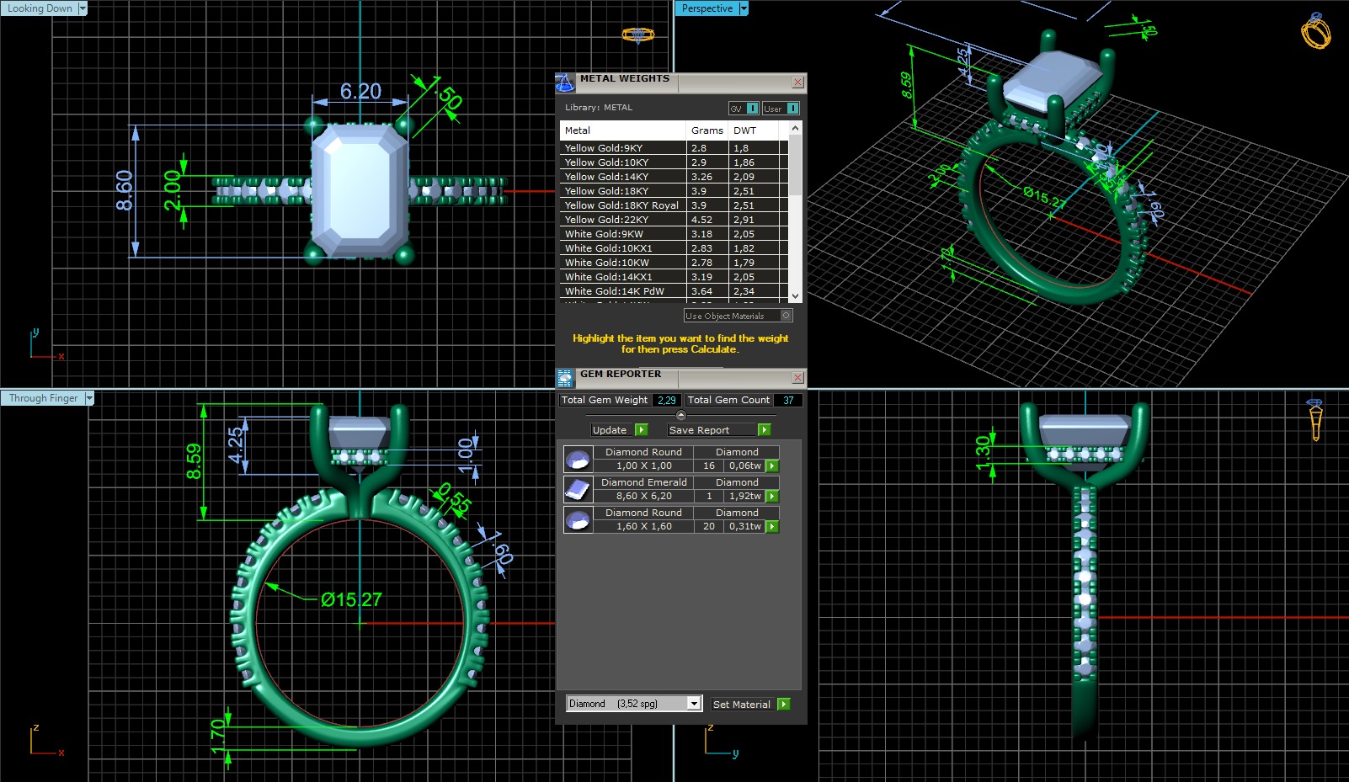Select the Yellow Gold:14KY row
Screen dimensions: 1349x782
pyautogui.click(x=674, y=177)
